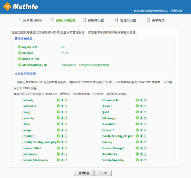
Task: Click the pass check icon for /link/
Action: pos(58,124)
